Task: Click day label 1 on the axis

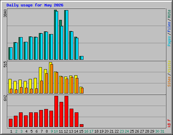Action: point(11,131)
